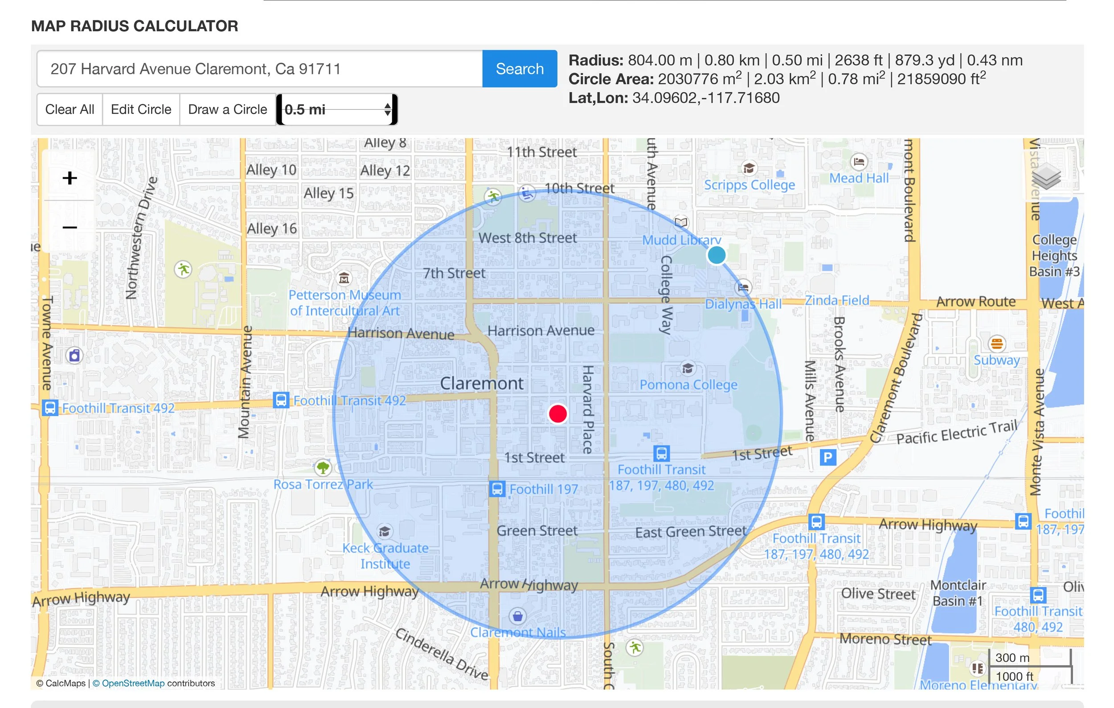
Task: Click the Claremont Nails shop icon
Action: click(x=517, y=616)
